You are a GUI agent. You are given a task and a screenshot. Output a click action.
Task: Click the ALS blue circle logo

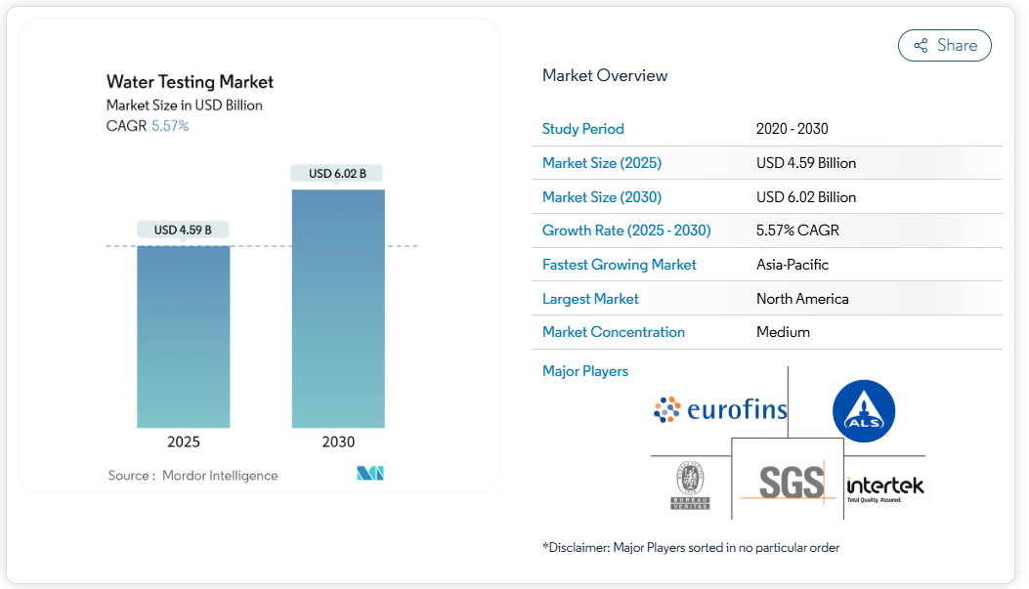pos(863,410)
